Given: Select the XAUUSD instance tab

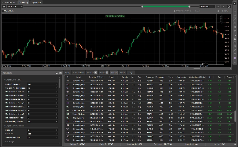Looking at the screenshot, I should 9,2.
